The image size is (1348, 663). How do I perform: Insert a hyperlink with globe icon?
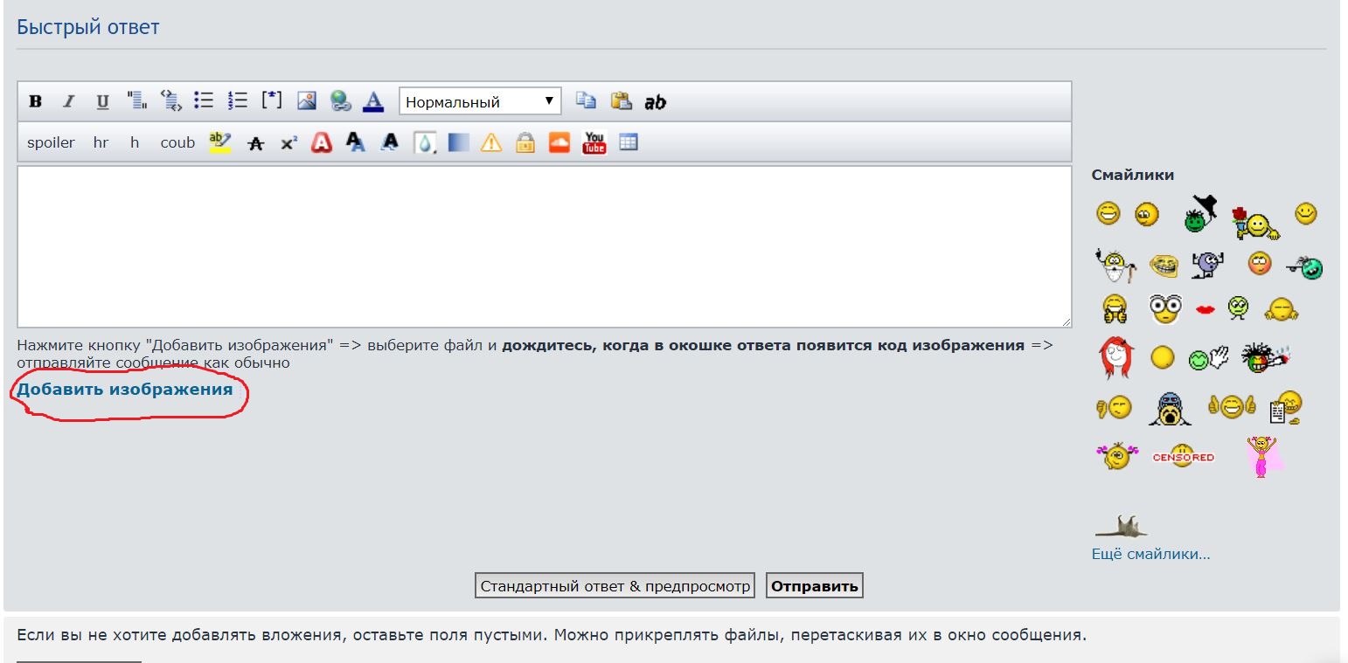coord(340,100)
